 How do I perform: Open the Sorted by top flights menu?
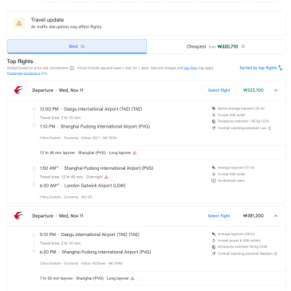pos(261,68)
